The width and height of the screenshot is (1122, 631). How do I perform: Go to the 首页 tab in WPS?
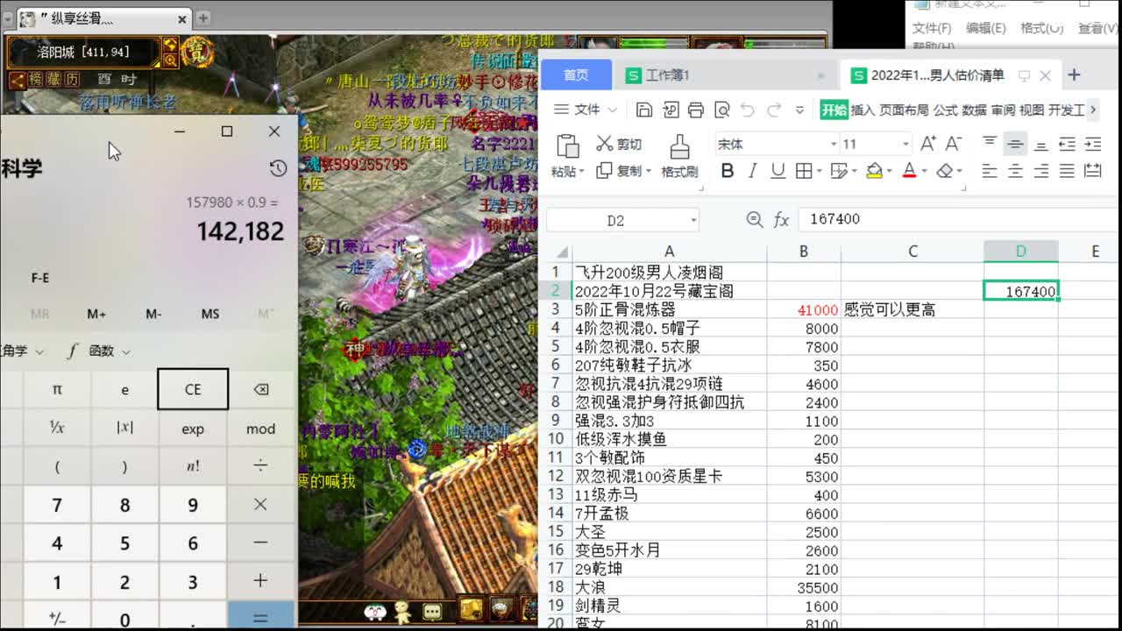tap(576, 75)
